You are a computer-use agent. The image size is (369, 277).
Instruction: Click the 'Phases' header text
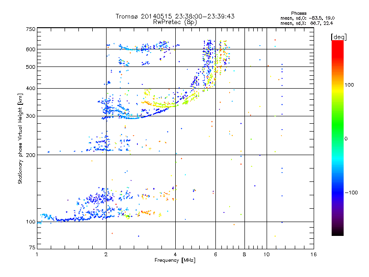pyautogui.click(x=298, y=13)
